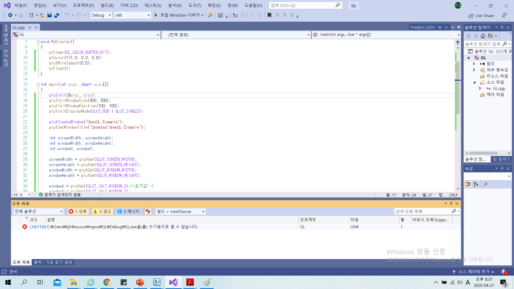
Task: Click the LNK1168 error code link
Action: [38, 227]
